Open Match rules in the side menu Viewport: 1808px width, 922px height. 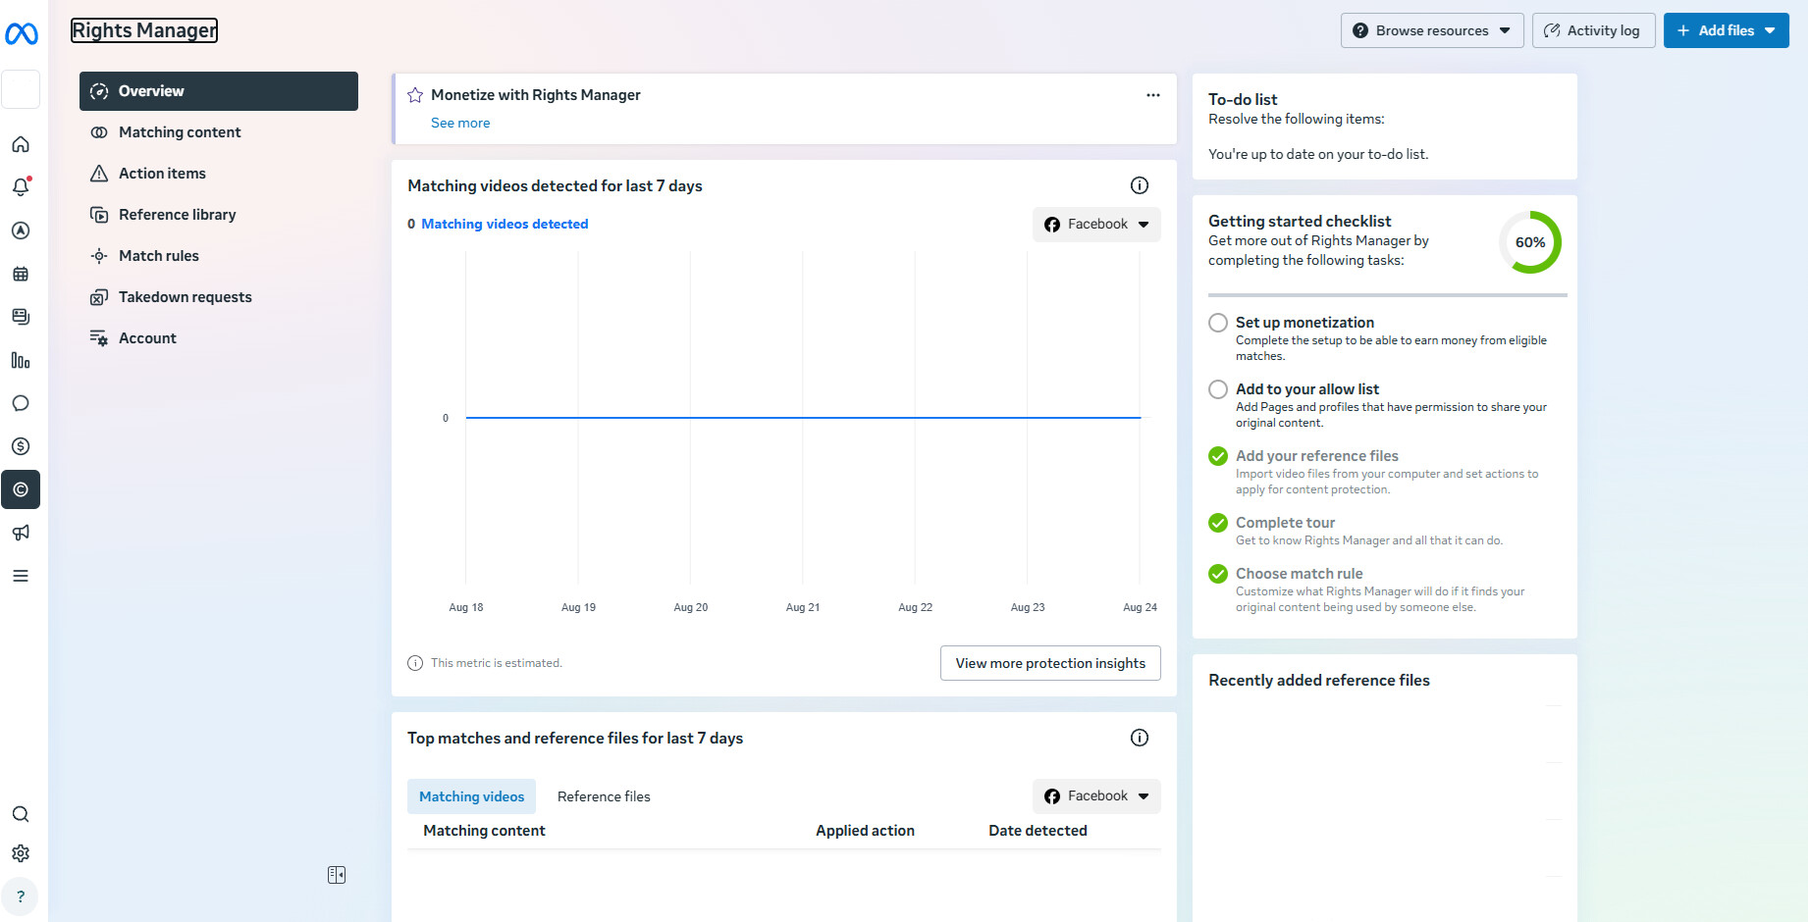click(x=158, y=256)
